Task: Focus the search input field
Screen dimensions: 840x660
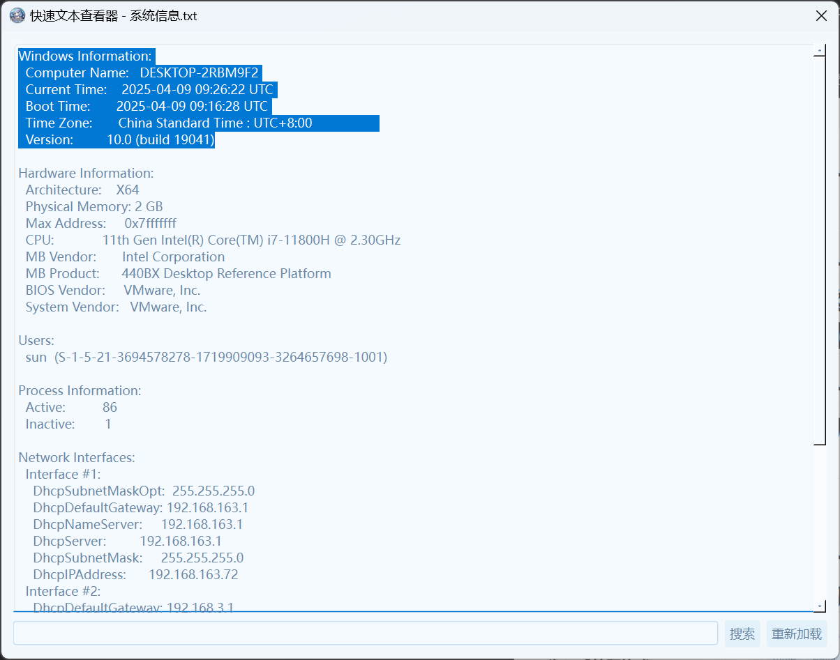Action: coord(366,634)
